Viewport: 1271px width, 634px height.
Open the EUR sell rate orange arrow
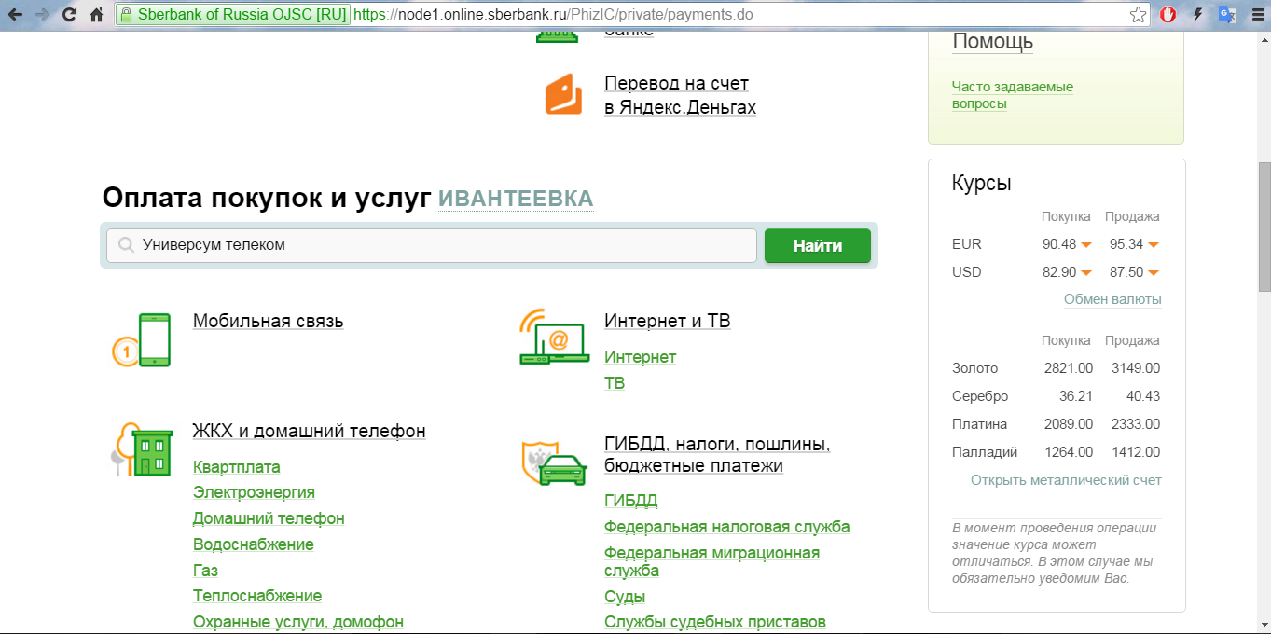(x=1154, y=245)
